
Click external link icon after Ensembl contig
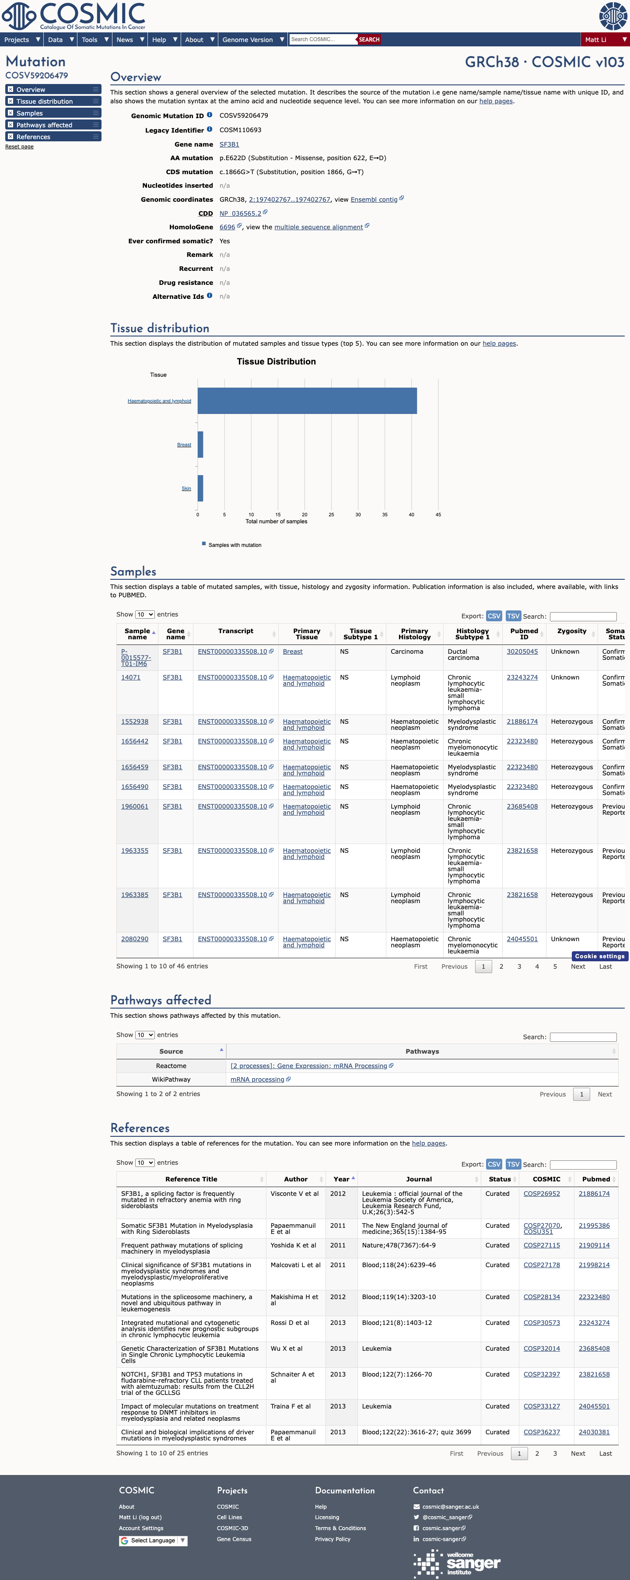pyautogui.click(x=402, y=198)
